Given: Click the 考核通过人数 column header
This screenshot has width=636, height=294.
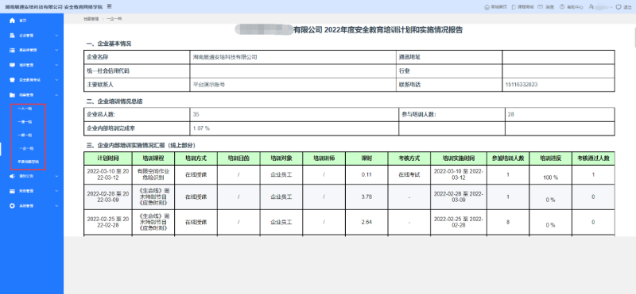Looking at the screenshot, I should coord(593,158).
